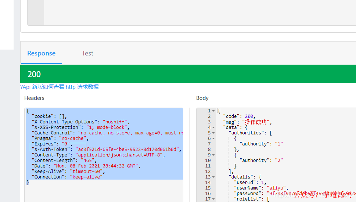356x202 pixels.
Task: Open the YApi http request data help link
Action: coord(59,87)
